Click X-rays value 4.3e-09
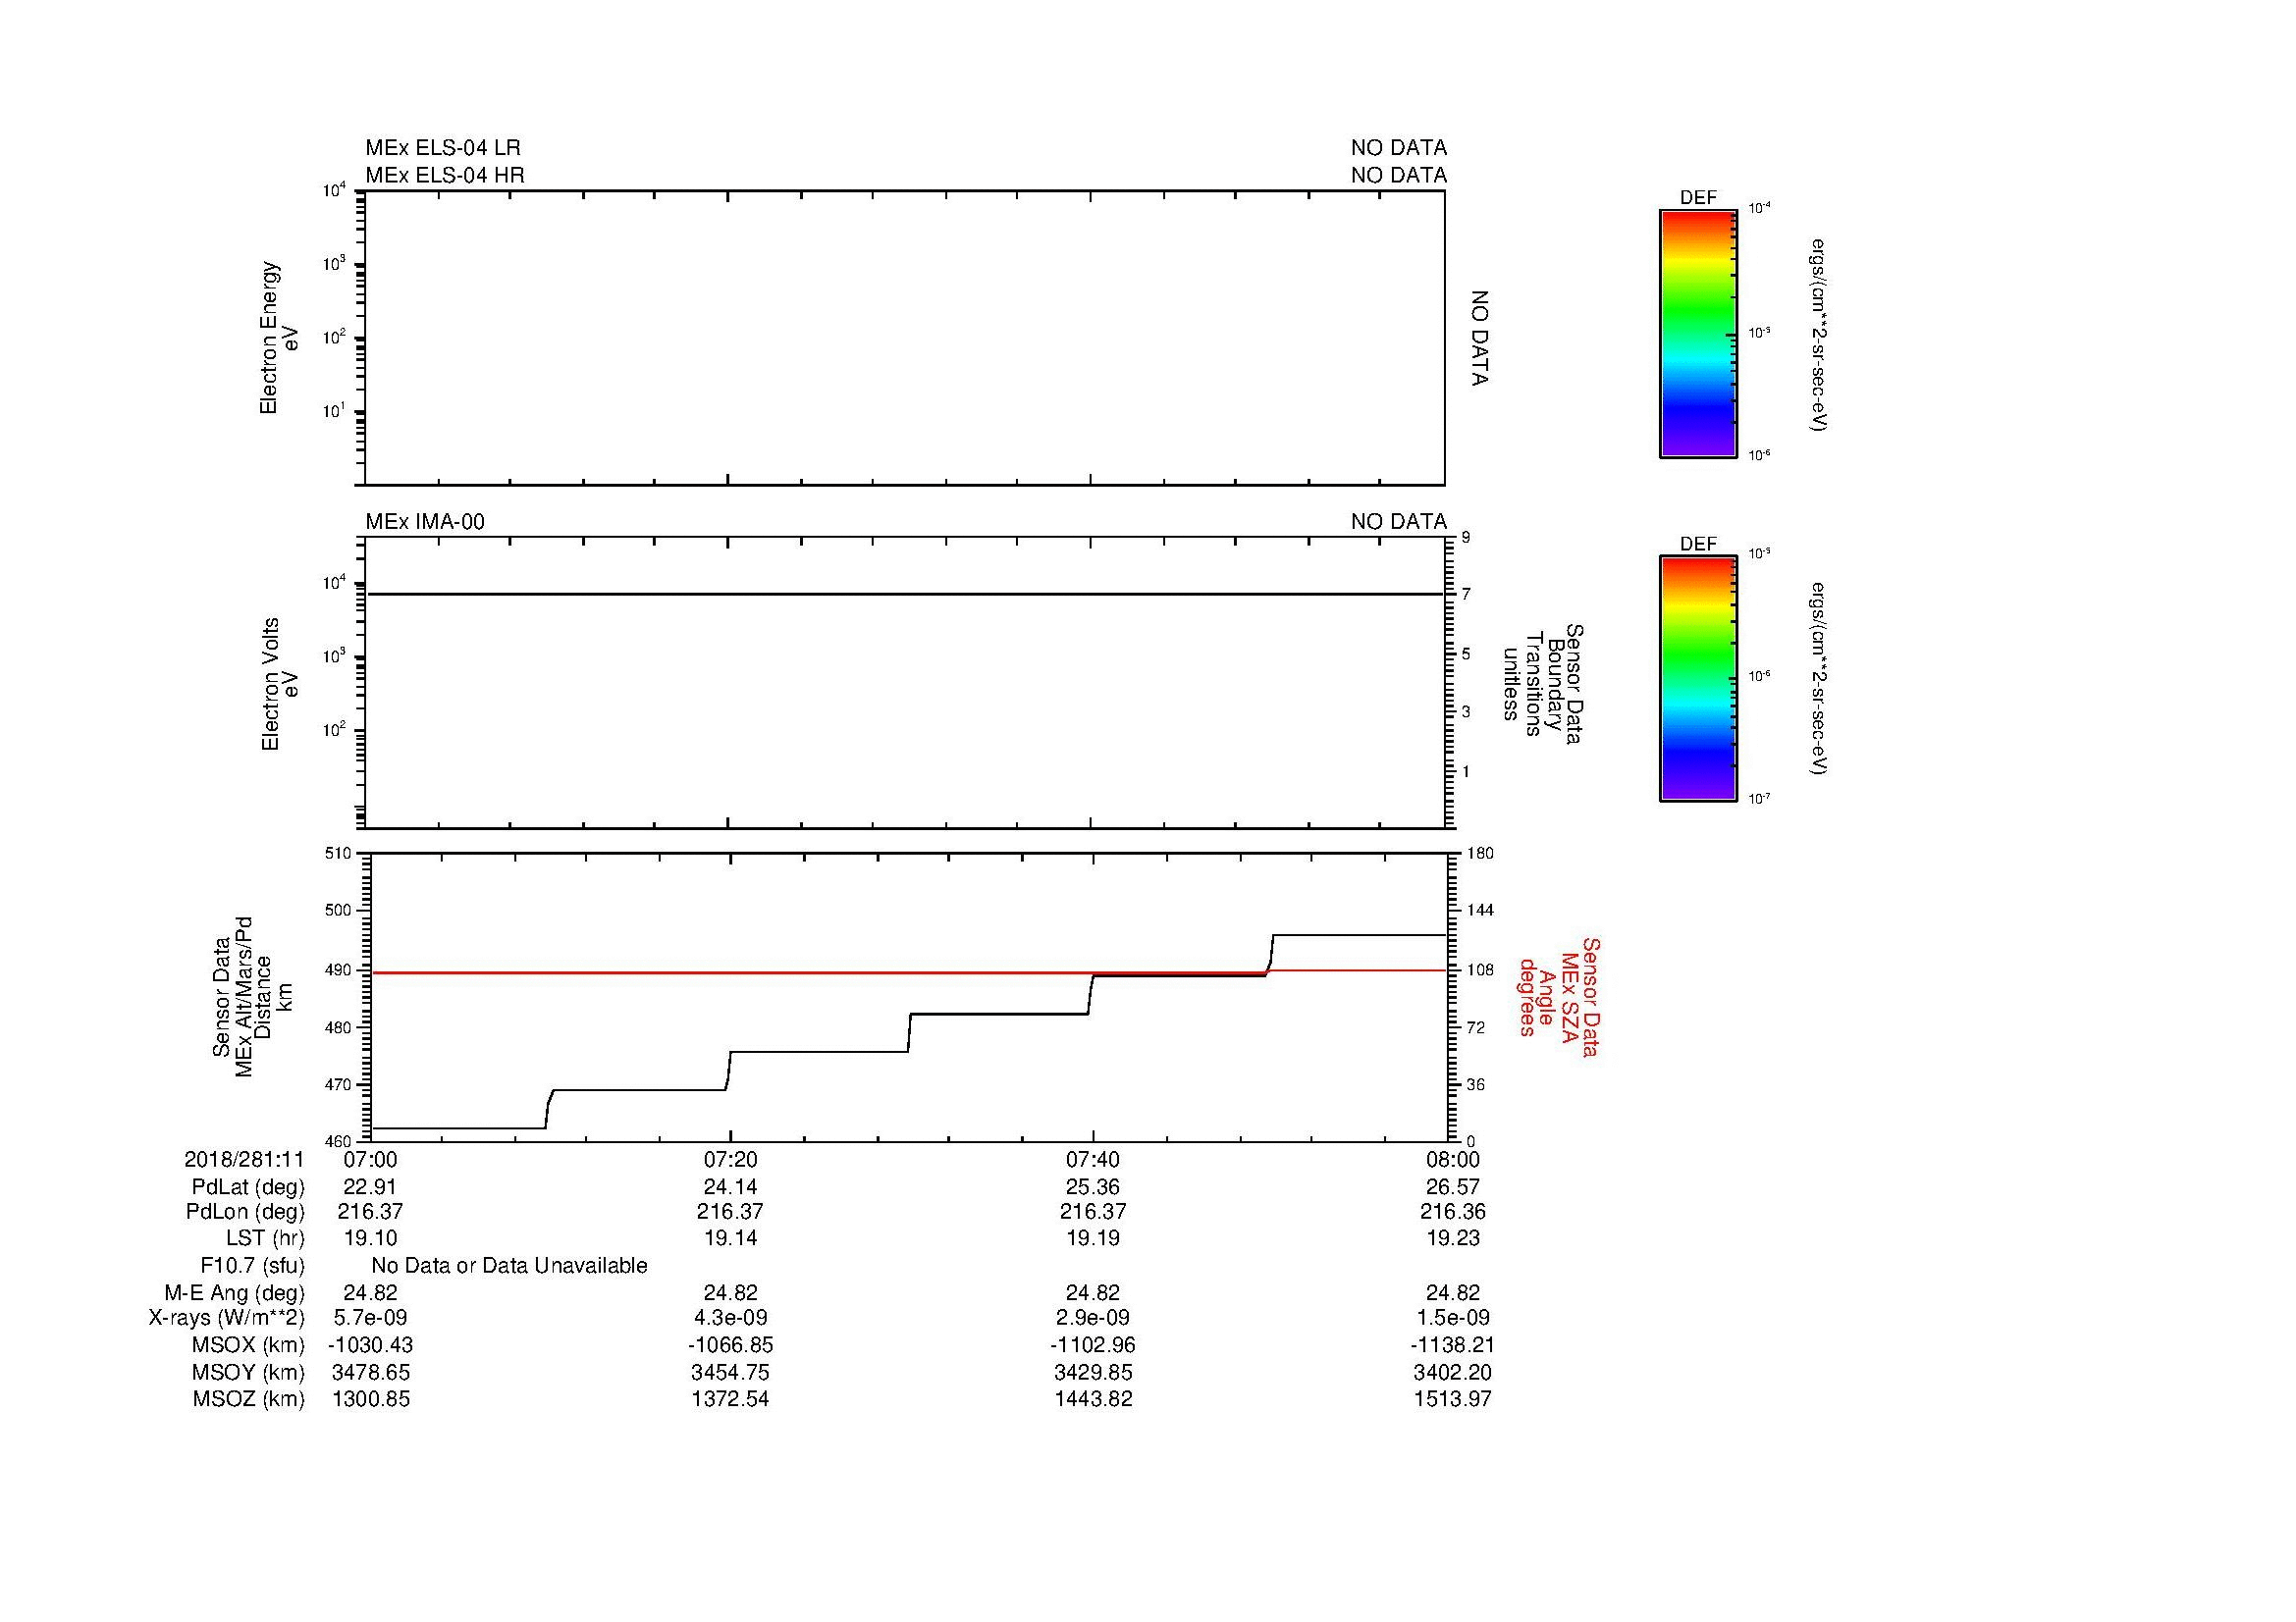 pos(731,1318)
